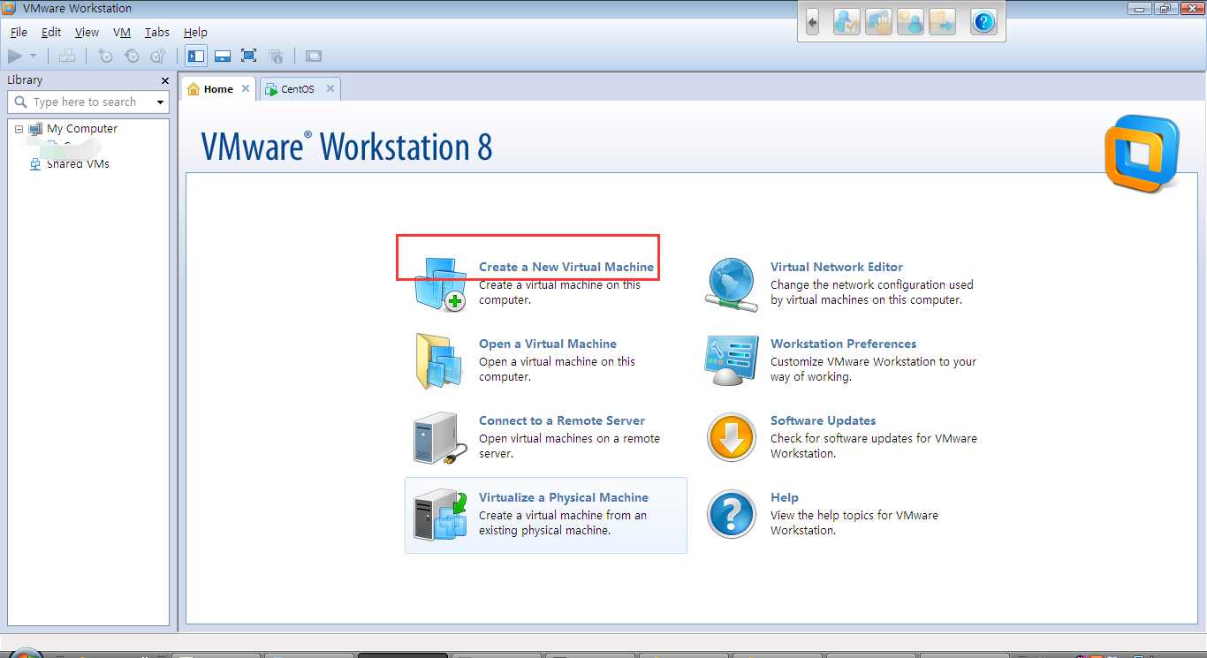1207x658 pixels.
Task: Click the blue question mark on the floating toolbar
Action: point(983,21)
